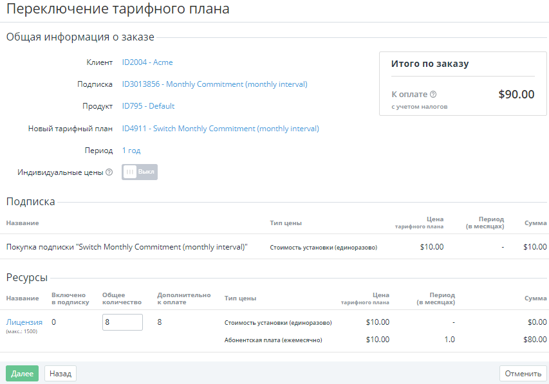Cancel the order with Отменить
The image size is (549, 384).
(523, 373)
